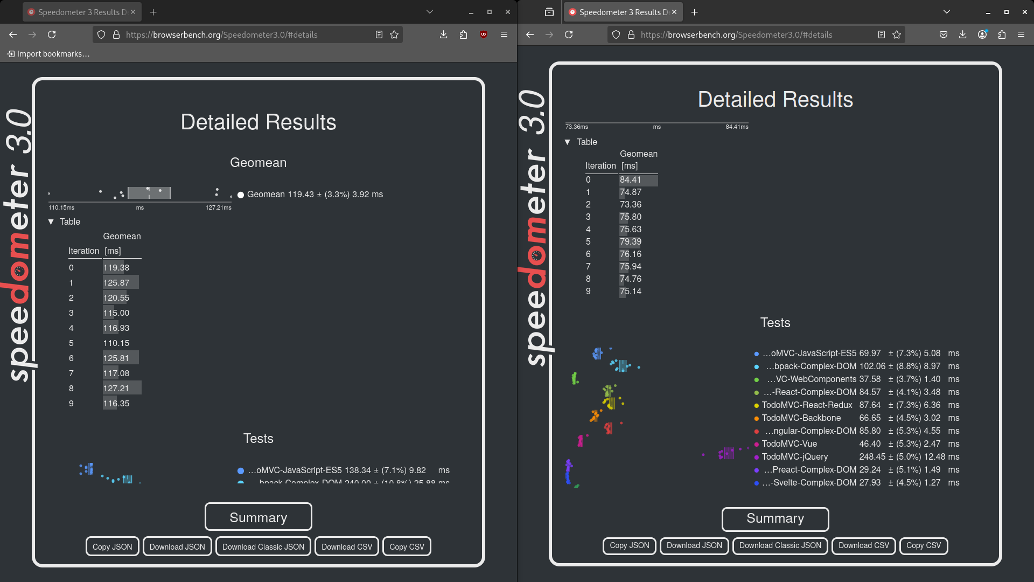1034x582 pixels.
Task: Go forward in right browser window
Action: [x=549, y=34]
